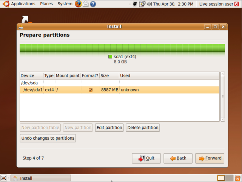Click the partition list scrollbar down arrow
Image resolution: width=242 pixels, height=182 pixels.
(x=223, y=119)
